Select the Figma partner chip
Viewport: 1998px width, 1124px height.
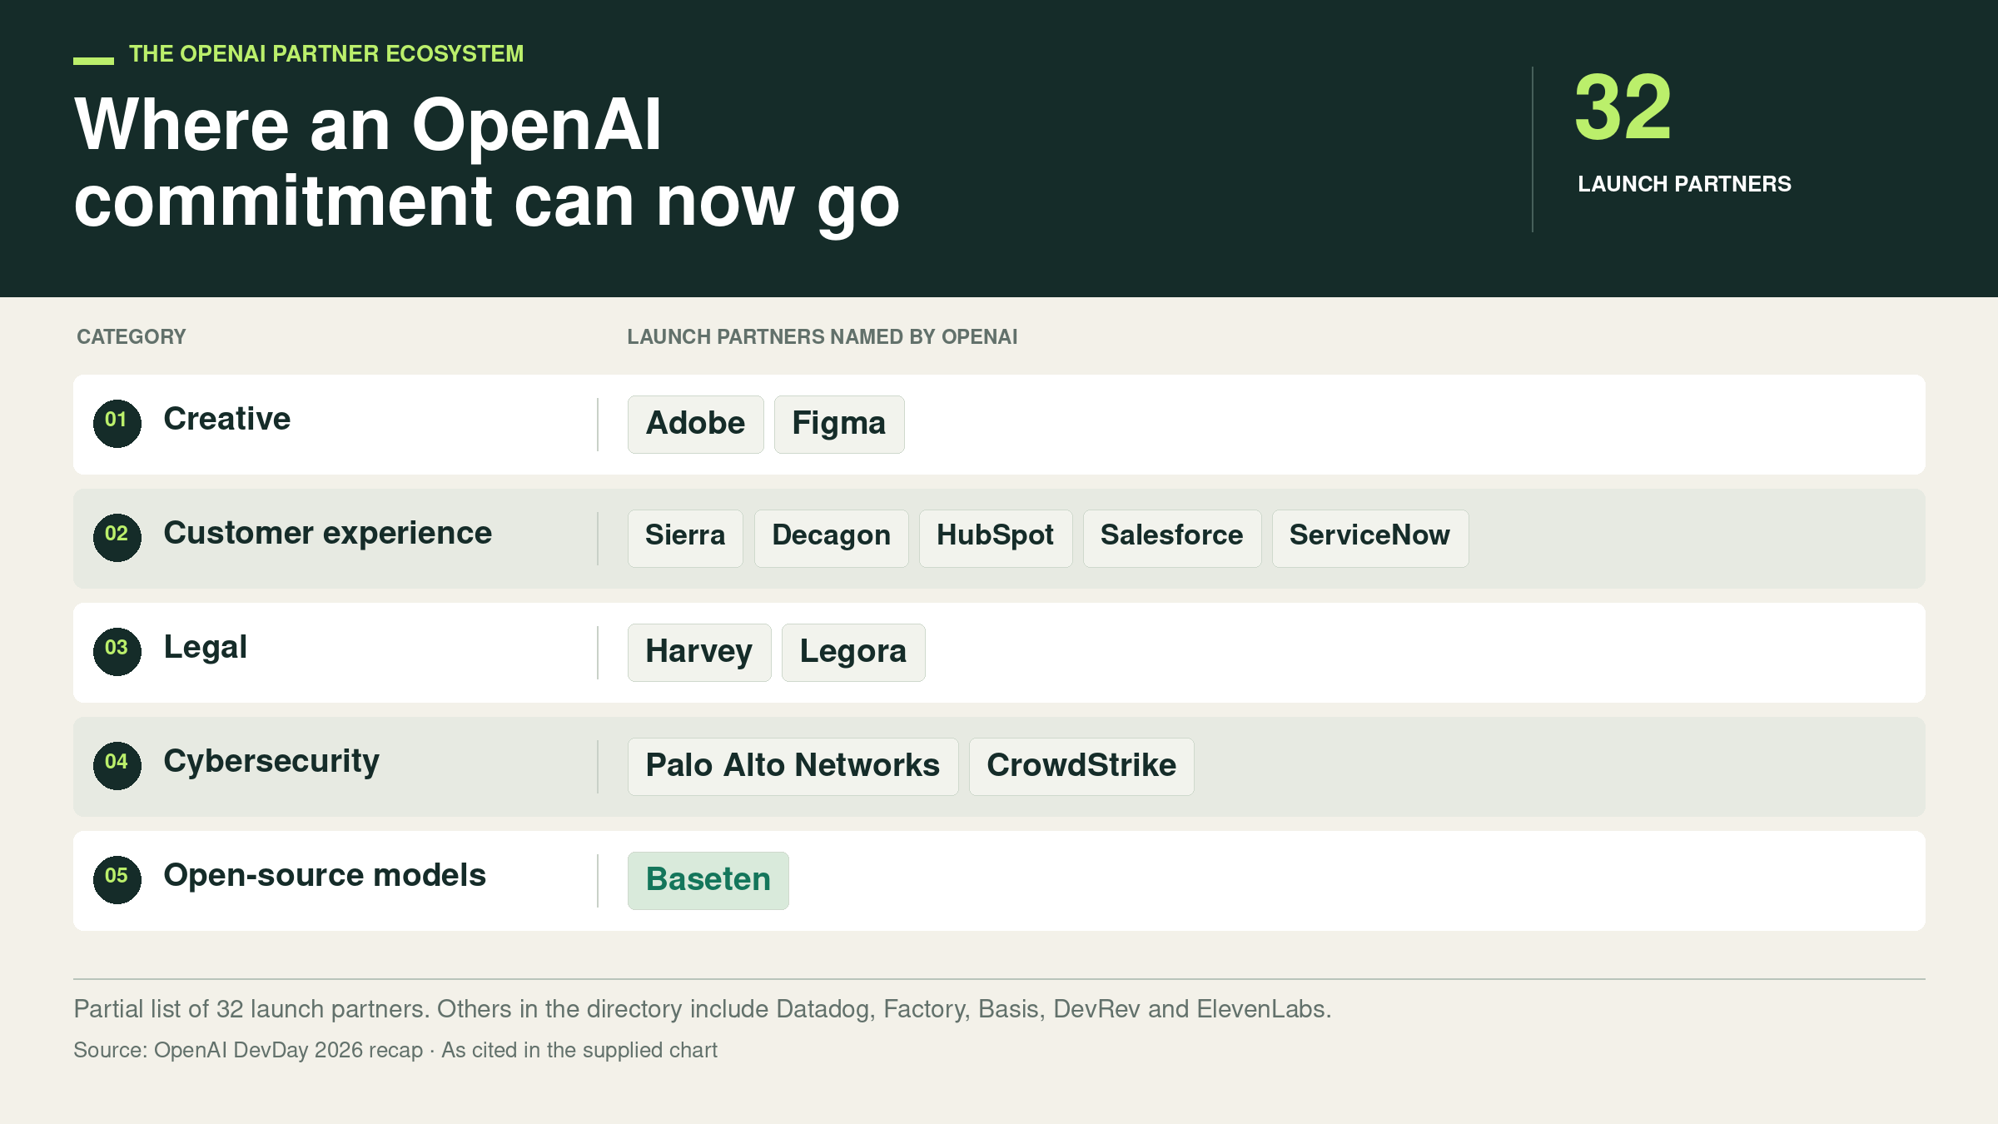[x=839, y=424]
